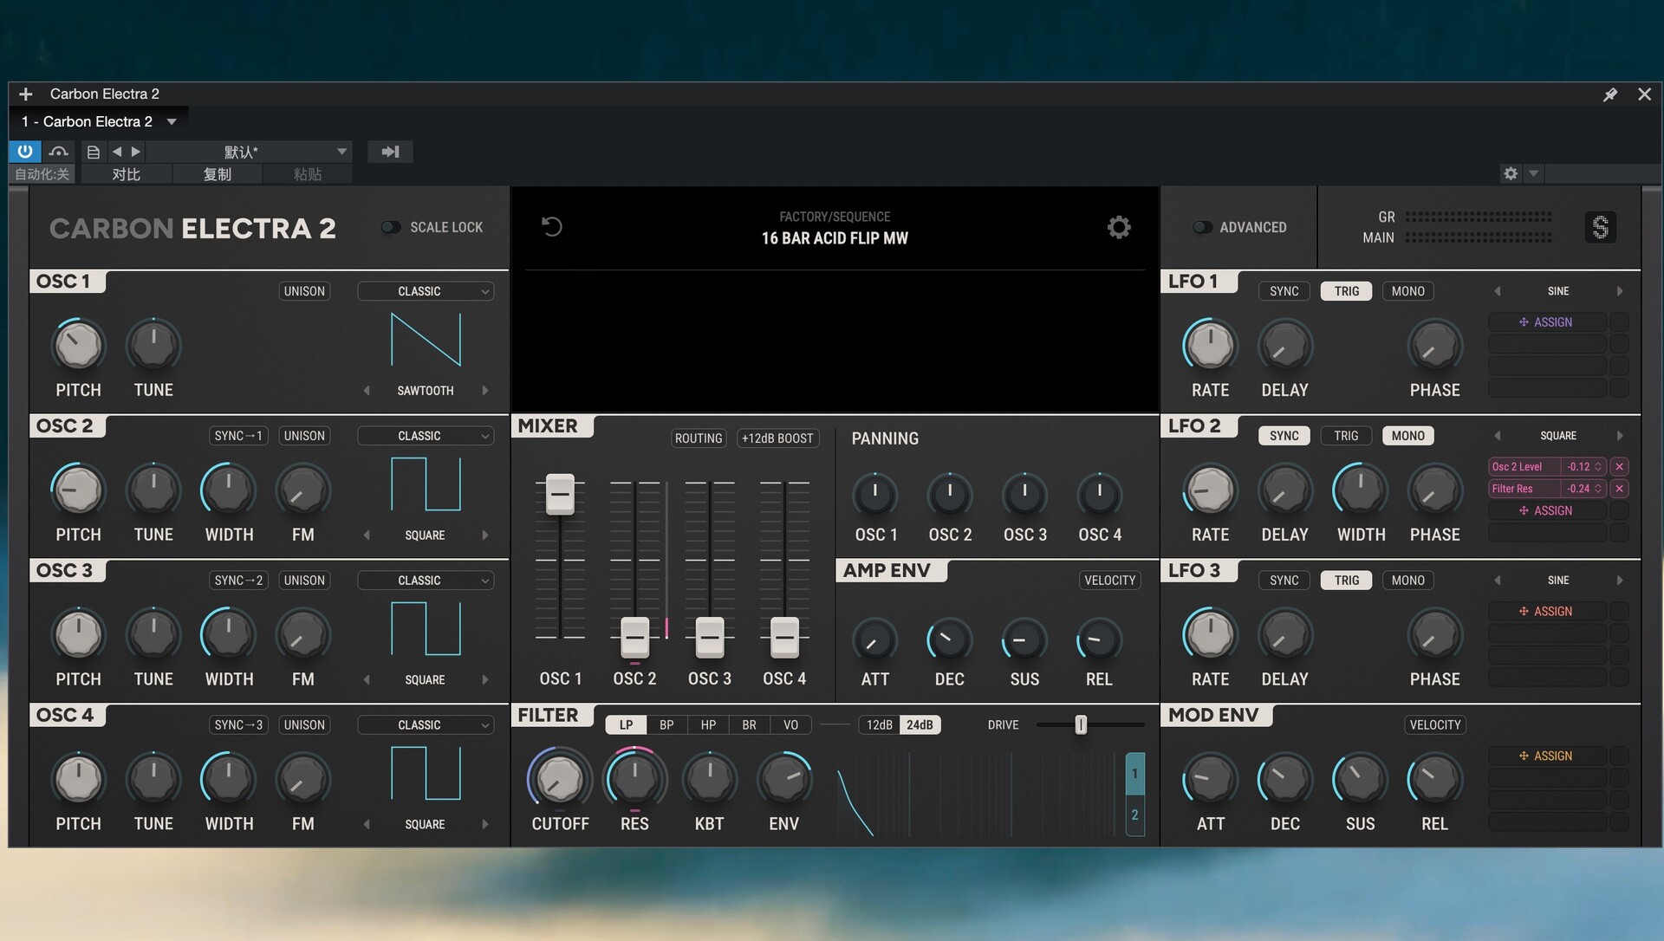Image resolution: width=1664 pixels, height=941 pixels.
Task: Toggle the Scale Lock switch
Action: tap(391, 227)
